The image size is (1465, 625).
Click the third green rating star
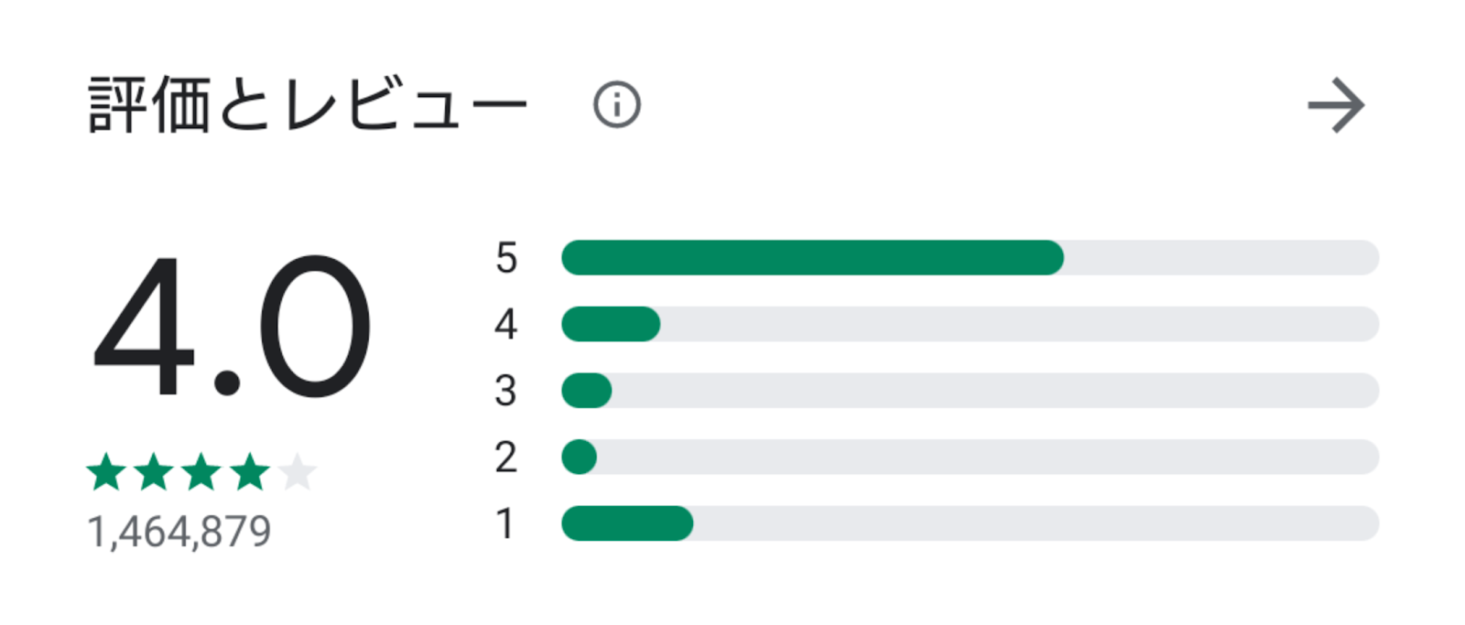point(201,472)
